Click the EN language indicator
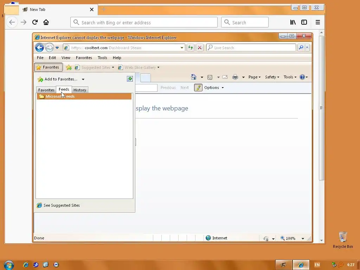This screenshot has height=270, width=360. (317, 265)
